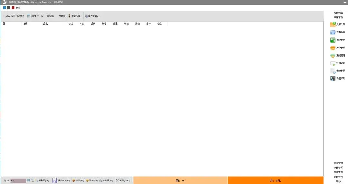348x184 pixels.
Task: Click the 进价 column header
Action: (x=137, y=24)
